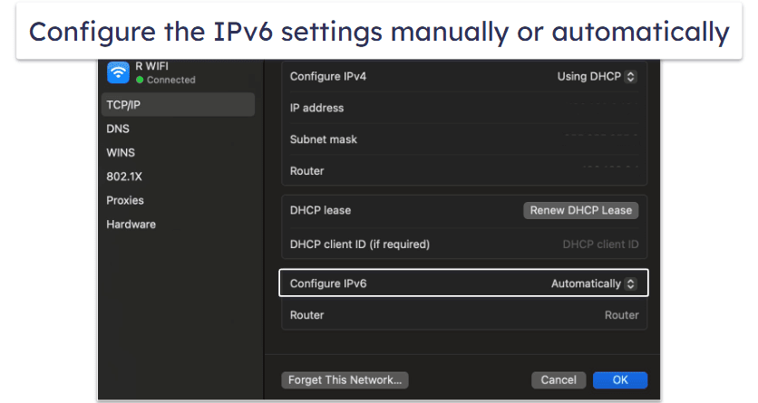Click the R WIFI network name
758x403 pixels.
[x=152, y=65]
